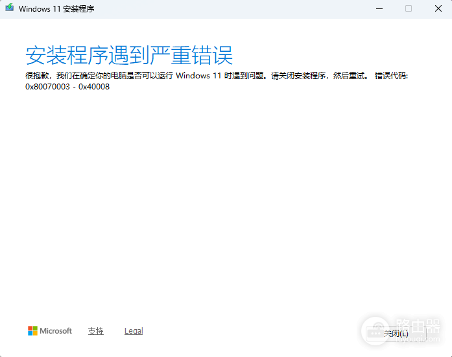Close the setup window with the X button
The width and height of the screenshot is (452, 357).
coord(438,8)
